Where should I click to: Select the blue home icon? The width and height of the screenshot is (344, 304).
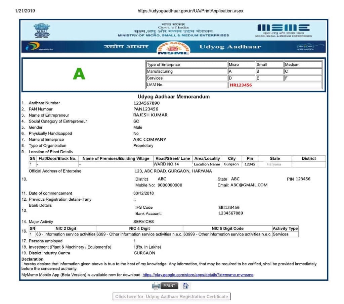click(x=185, y=286)
